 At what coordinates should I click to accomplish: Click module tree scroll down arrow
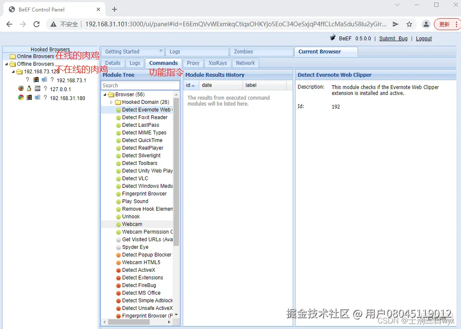tap(176, 315)
